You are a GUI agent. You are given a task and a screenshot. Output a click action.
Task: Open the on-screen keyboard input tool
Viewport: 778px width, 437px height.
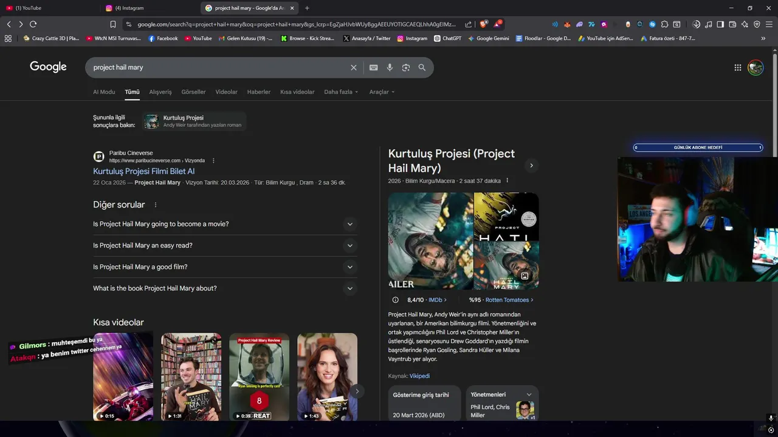pos(373,67)
